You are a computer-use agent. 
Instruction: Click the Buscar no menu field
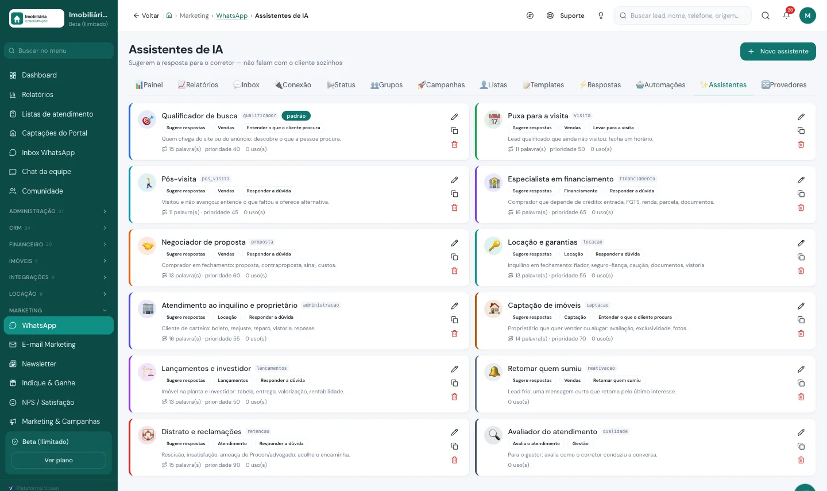59,51
